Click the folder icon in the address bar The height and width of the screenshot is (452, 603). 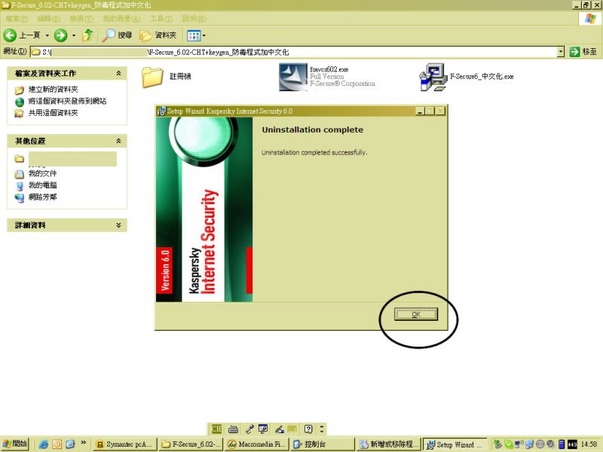[x=35, y=52]
